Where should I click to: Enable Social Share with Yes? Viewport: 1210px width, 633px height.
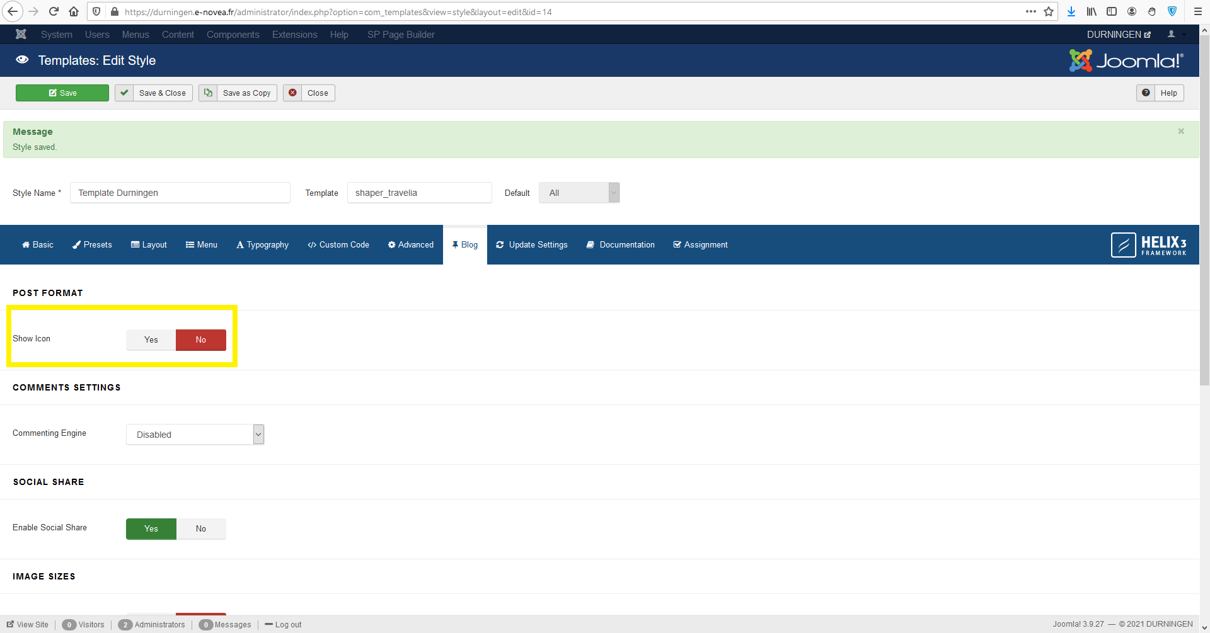[x=151, y=528]
